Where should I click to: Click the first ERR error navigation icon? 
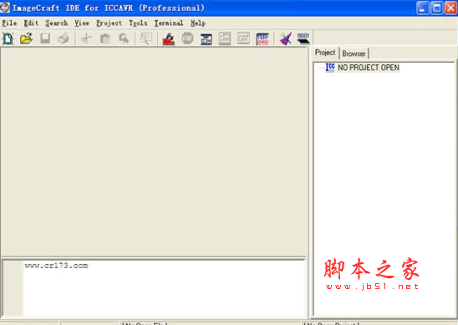[x=225, y=38]
